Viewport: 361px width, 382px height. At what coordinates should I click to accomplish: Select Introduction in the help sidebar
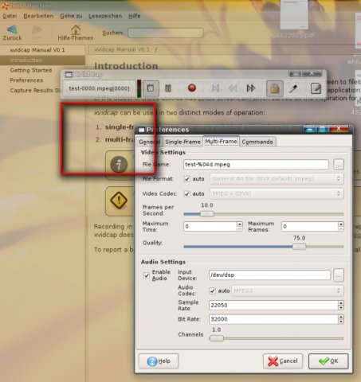[x=42, y=60]
